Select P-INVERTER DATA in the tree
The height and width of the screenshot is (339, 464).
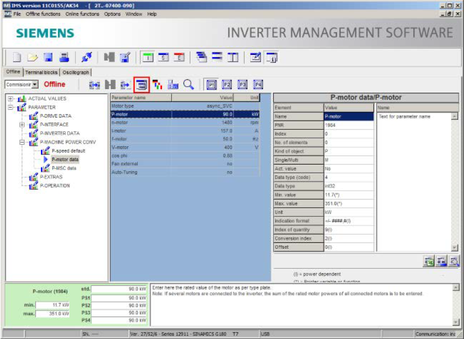point(60,133)
